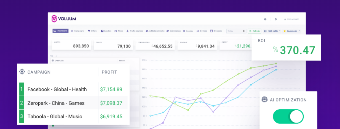Open the Conversions tab
340x129 pixels.
(x=174, y=31)
